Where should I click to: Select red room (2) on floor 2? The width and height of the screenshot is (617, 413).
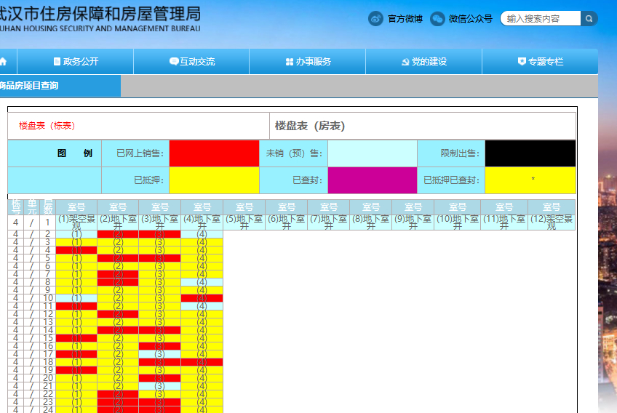[118, 234]
